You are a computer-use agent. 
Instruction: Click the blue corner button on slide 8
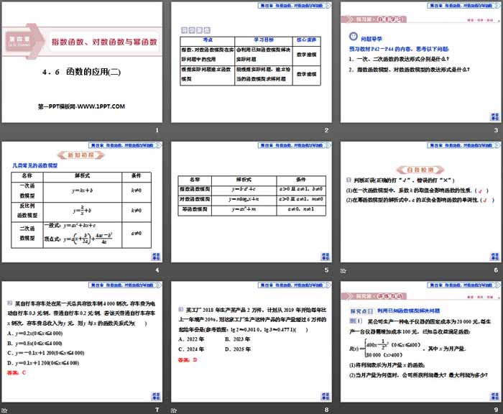pos(326,396)
